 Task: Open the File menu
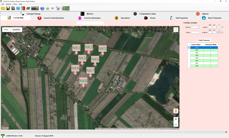point(3,4)
